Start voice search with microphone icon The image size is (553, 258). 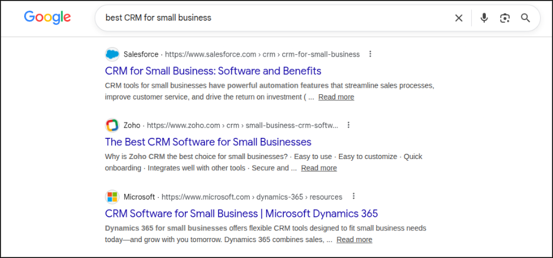[x=484, y=18]
